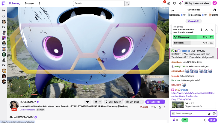Open ROSEMONDY channel avatar with LIVE badge
Image resolution: width=218 pixels, height=123 pixels.
[14, 106]
